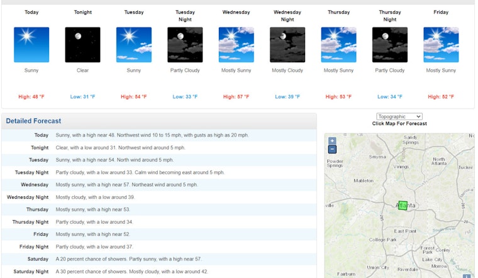The height and width of the screenshot is (278, 478).
Task: Click the Tuesday Night detailed forecast row
Action: 159,172
